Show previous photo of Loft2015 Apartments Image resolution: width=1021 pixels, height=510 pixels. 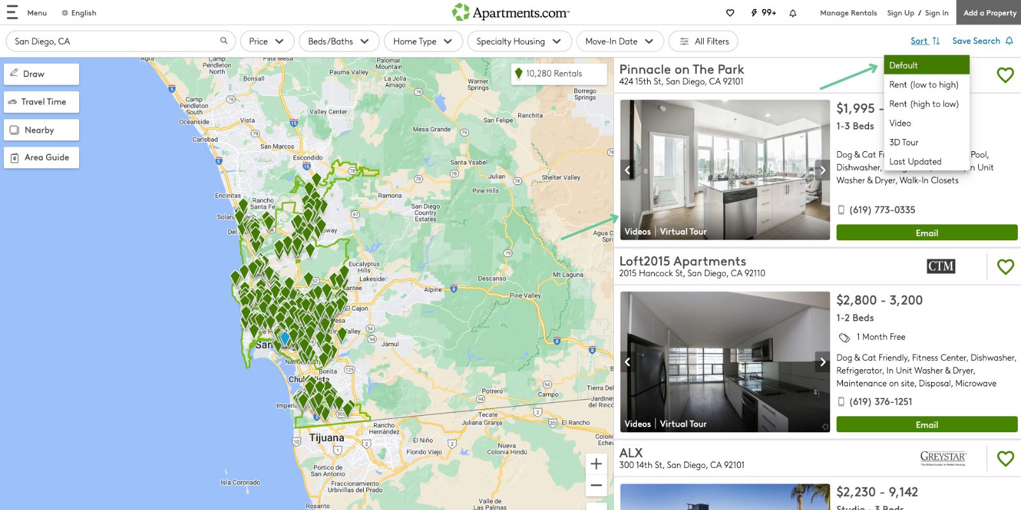[x=627, y=362]
